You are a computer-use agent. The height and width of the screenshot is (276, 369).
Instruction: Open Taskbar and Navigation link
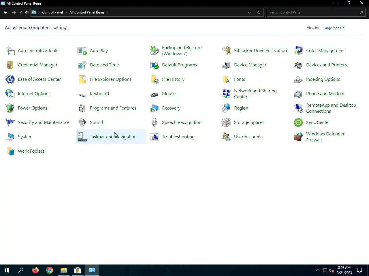(x=113, y=137)
